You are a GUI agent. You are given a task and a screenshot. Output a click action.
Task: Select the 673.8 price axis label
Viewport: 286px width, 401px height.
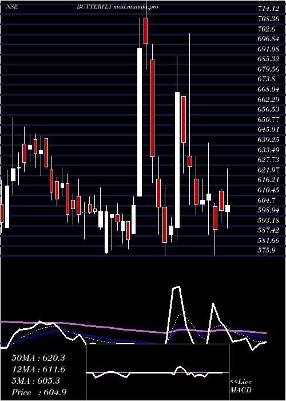click(x=267, y=79)
